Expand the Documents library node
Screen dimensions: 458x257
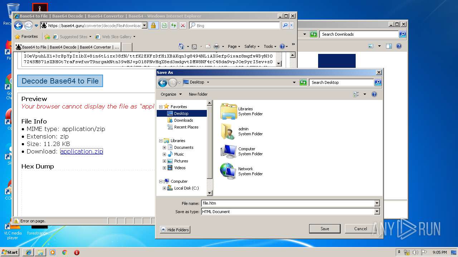(164, 147)
